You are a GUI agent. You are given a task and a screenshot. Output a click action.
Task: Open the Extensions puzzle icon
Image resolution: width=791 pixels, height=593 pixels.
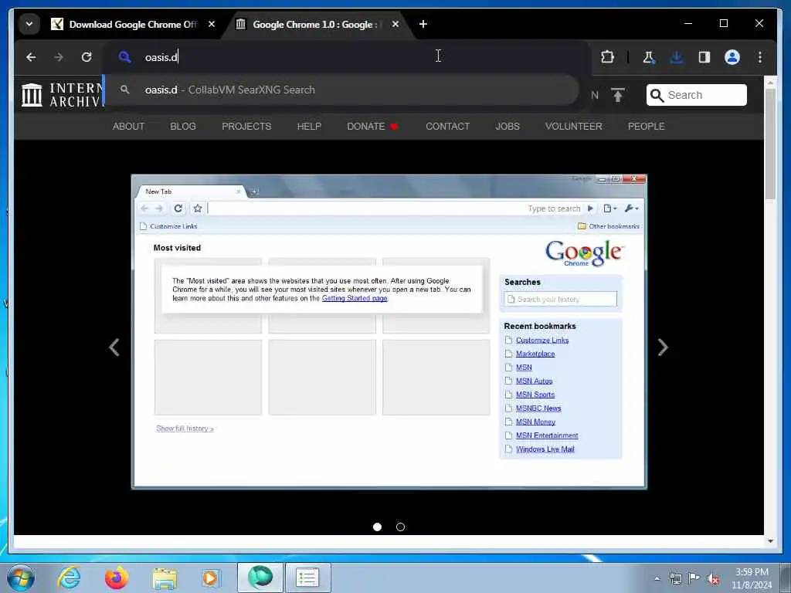click(607, 57)
